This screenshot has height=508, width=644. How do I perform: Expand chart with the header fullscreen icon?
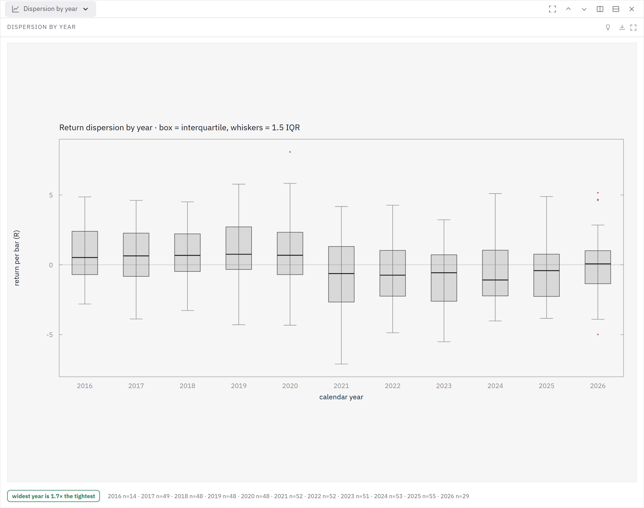(x=633, y=27)
